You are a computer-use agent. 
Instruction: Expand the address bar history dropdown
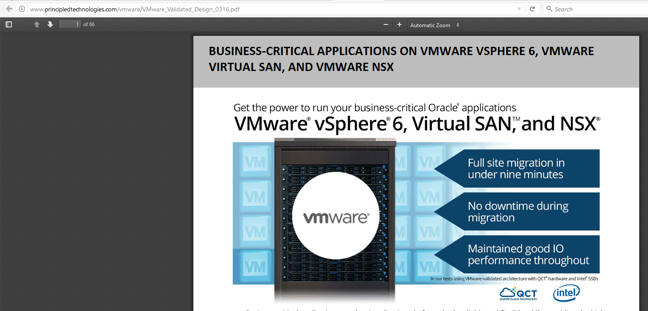519,9
